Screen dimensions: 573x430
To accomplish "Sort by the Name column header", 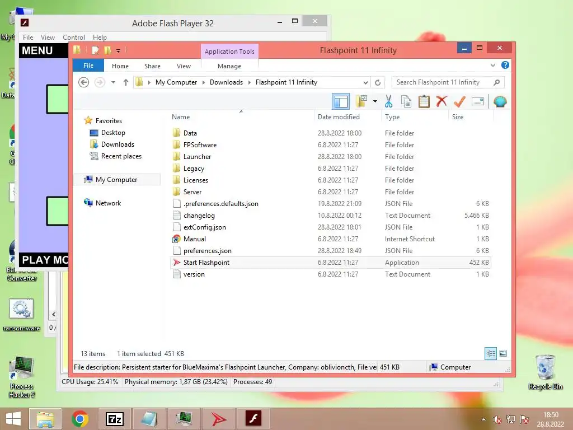I will pos(241,117).
